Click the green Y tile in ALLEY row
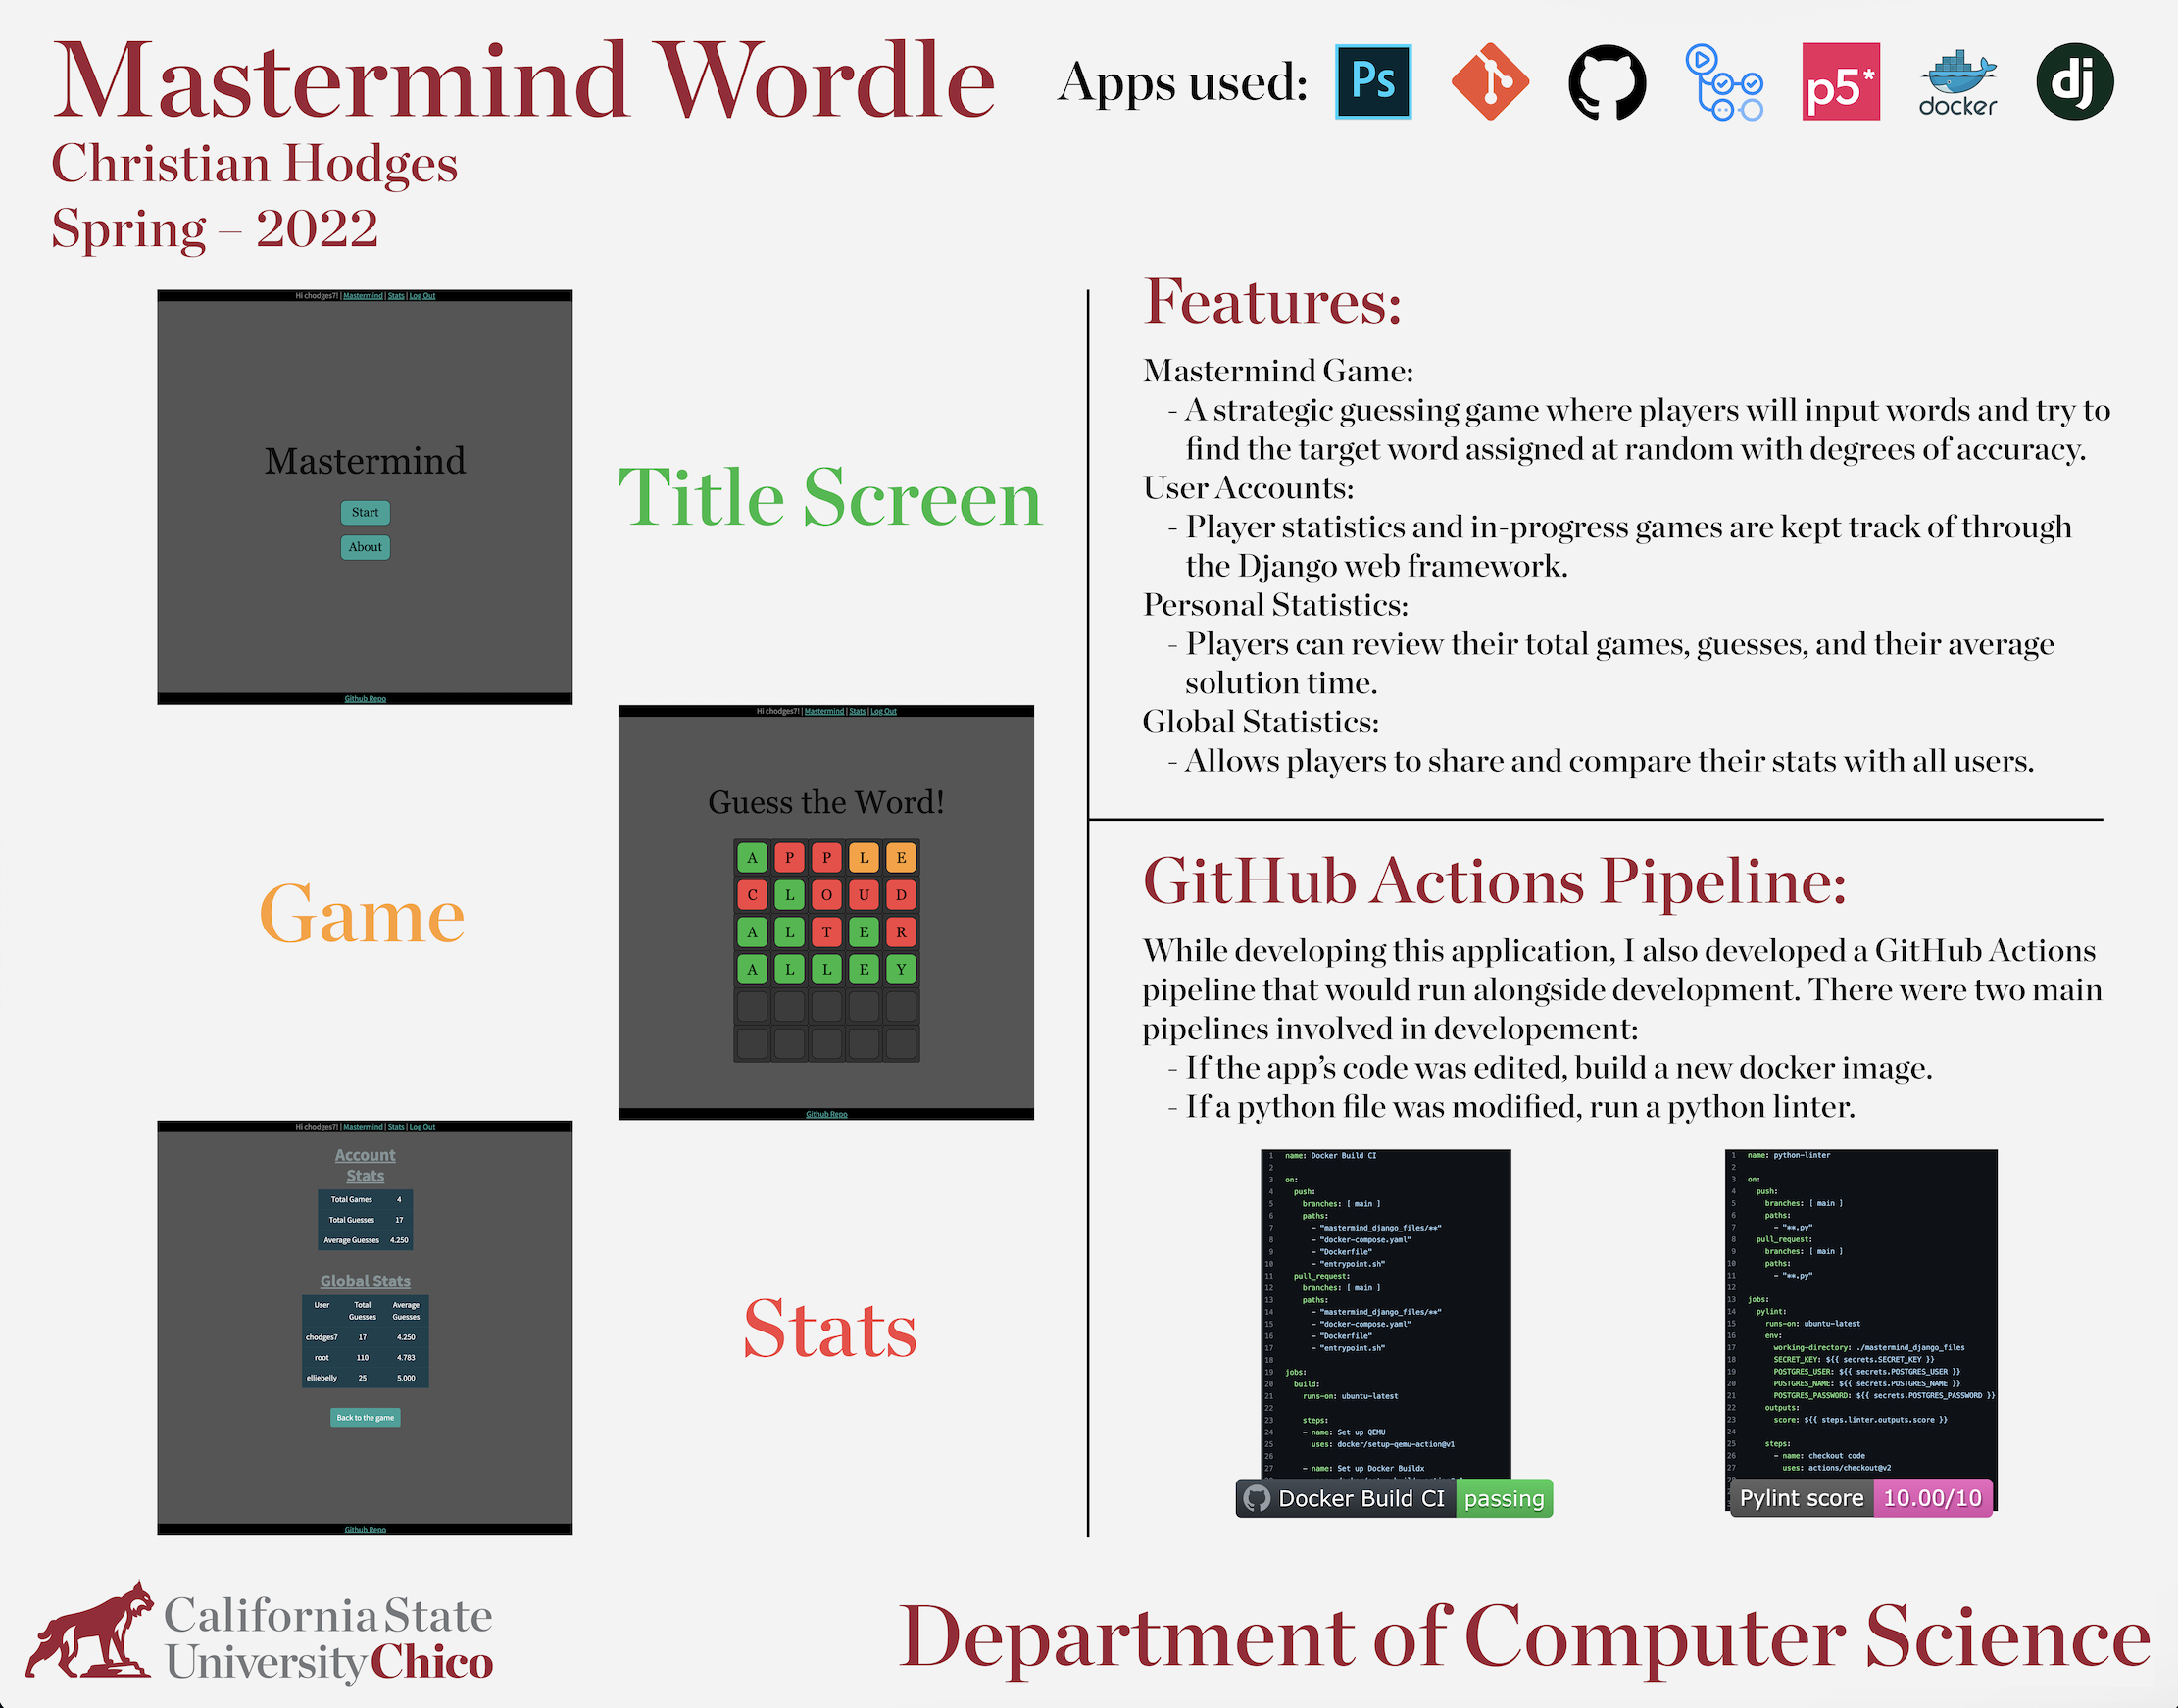Screen dimensions: 2178x1708 pyautogui.click(x=901, y=969)
